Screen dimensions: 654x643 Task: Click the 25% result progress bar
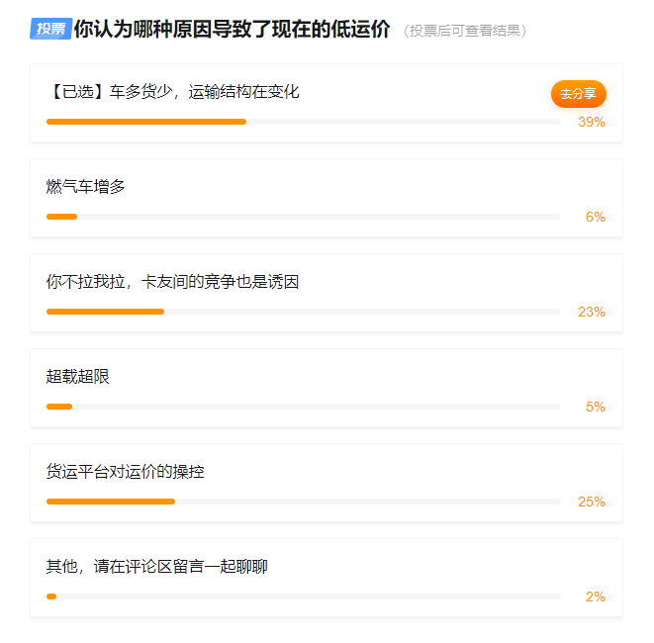click(x=304, y=502)
